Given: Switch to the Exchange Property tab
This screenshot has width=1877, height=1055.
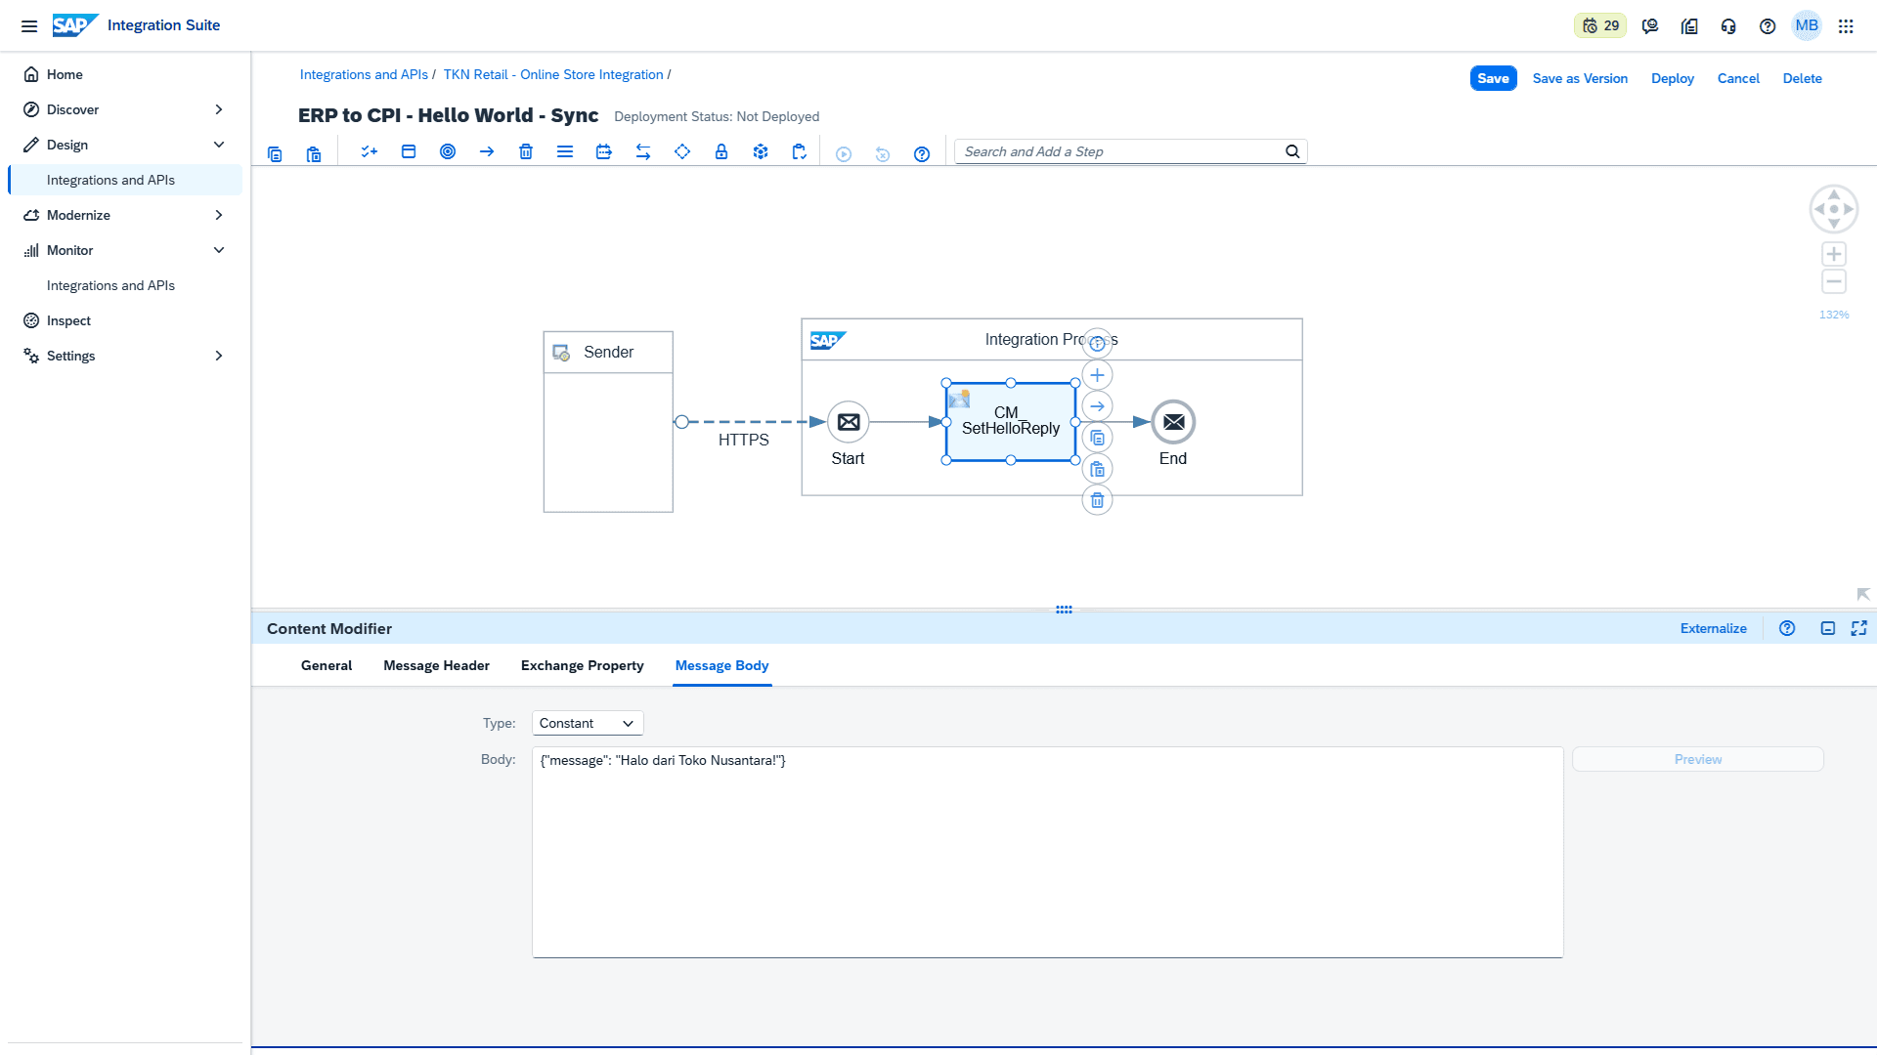Looking at the screenshot, I should click(x=583, y=665).
